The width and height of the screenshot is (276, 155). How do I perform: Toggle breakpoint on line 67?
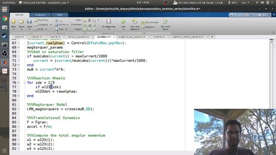(x=19, y=43)
